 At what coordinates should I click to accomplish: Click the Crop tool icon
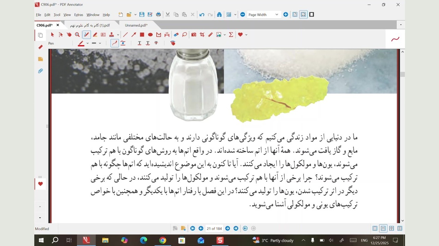point(202,35)
